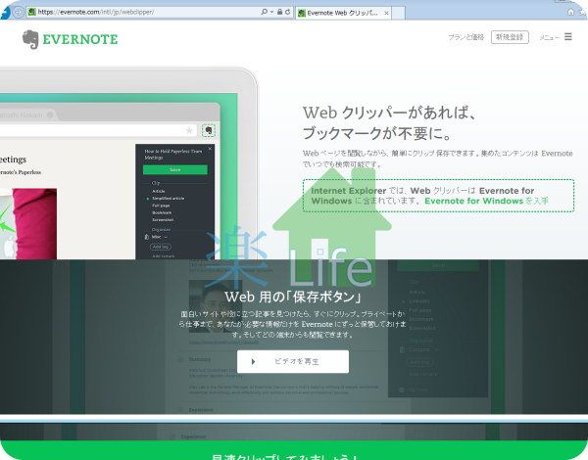Click the green Save button in clipper mockup
Image resolution: width=588 pixels, height=460 pixels.
pos(175,169)
